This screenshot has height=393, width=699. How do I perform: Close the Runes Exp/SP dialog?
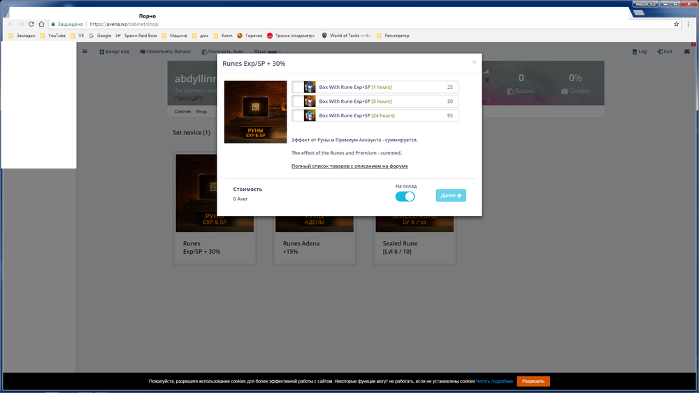(474, 62)
